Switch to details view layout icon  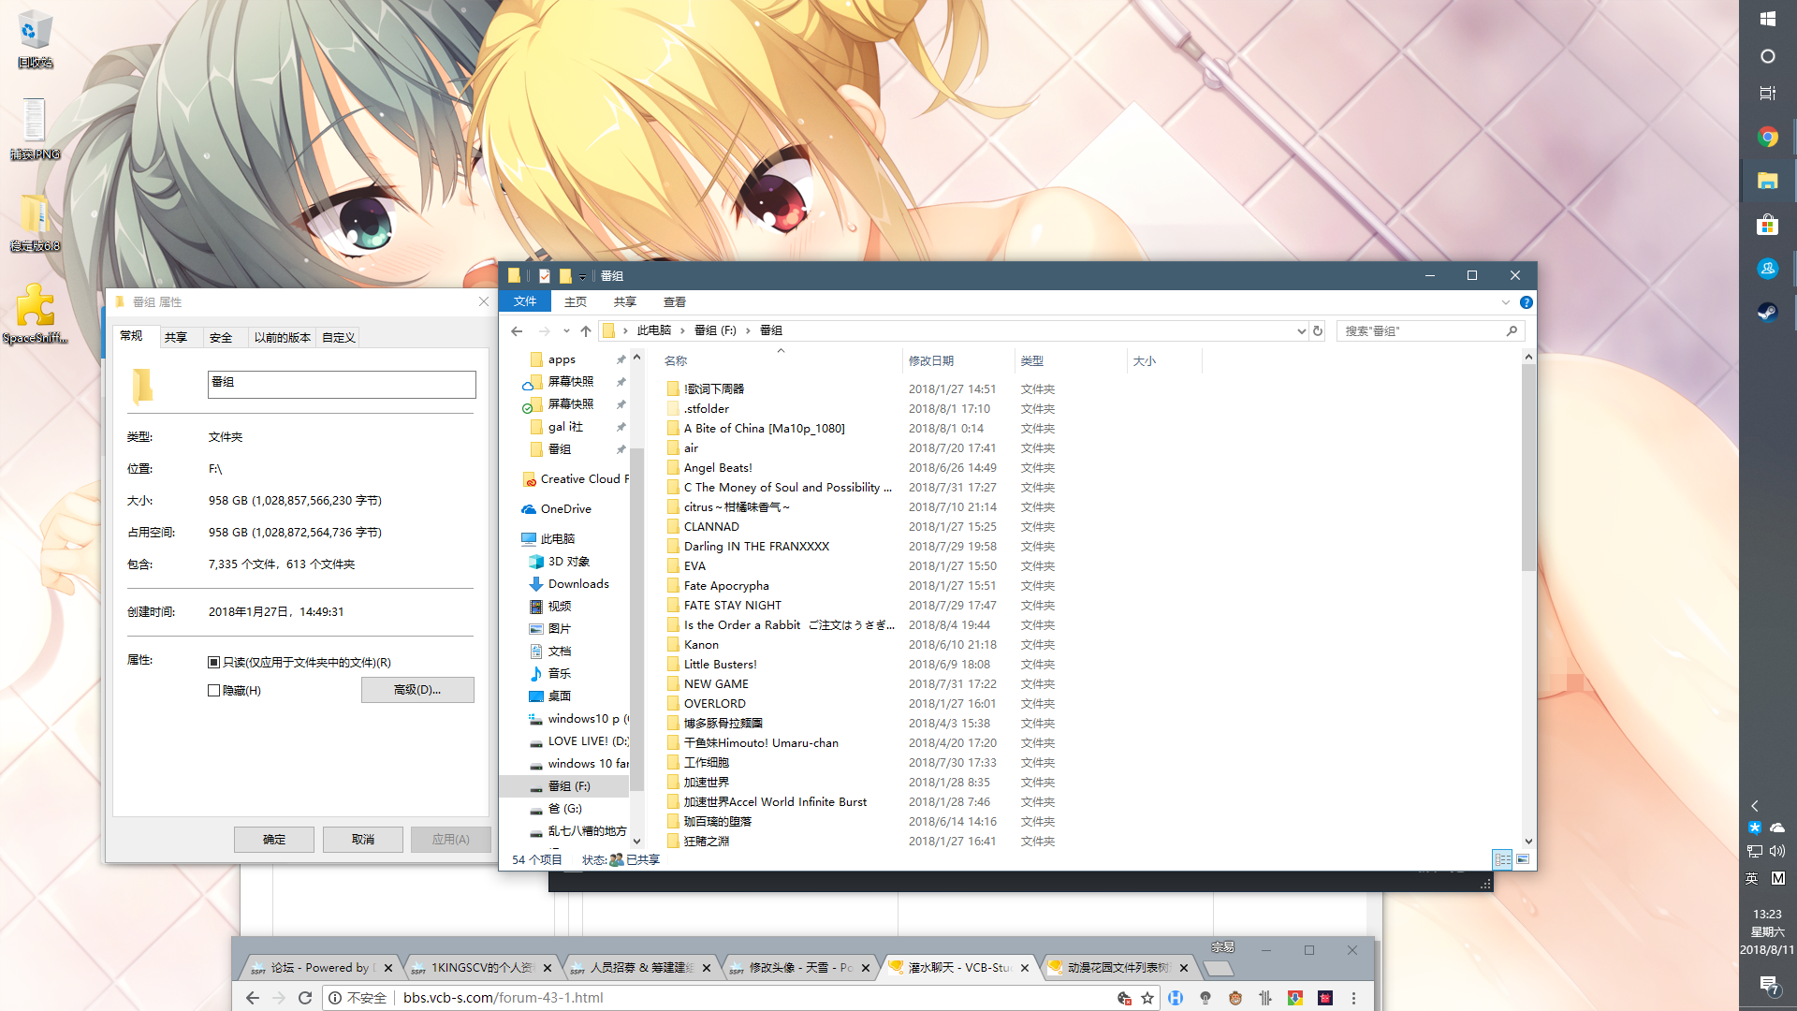(x=1502, y=859)
